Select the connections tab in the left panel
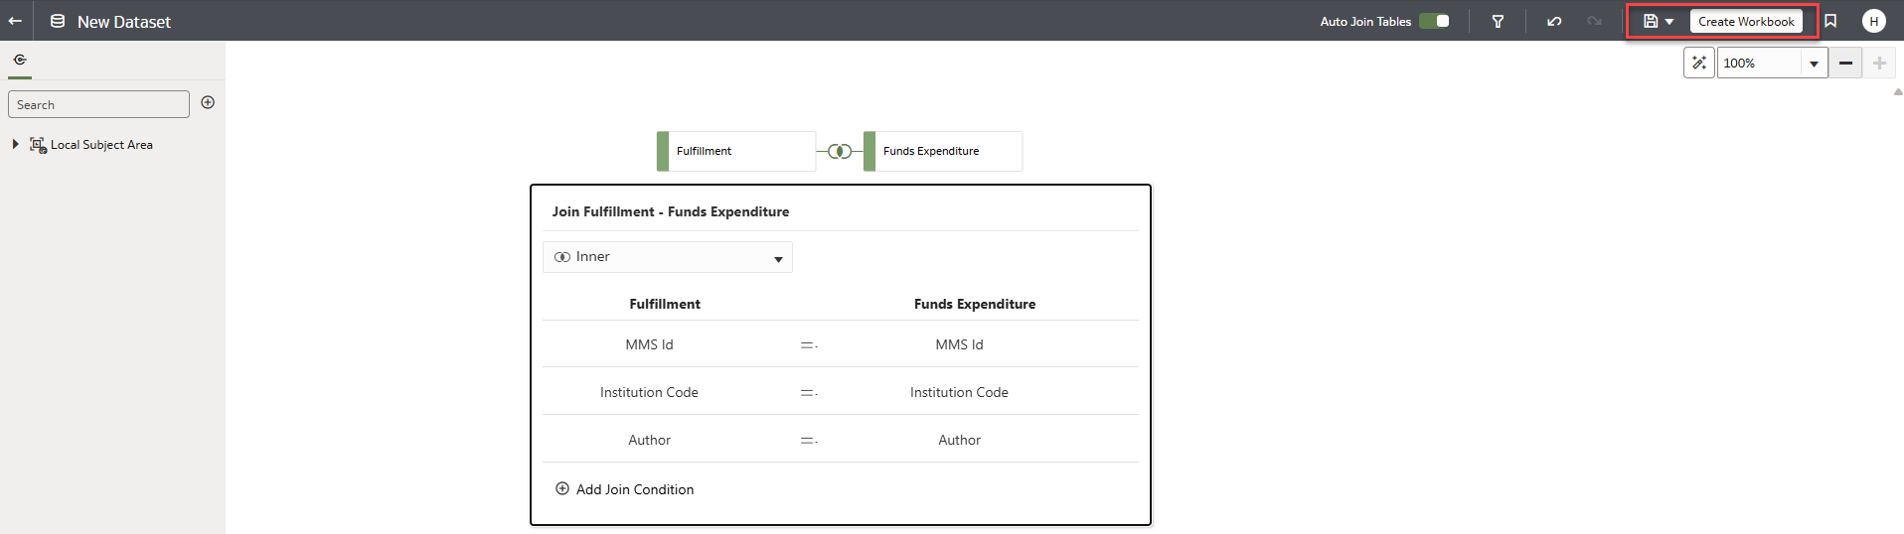 click(20, 60)
